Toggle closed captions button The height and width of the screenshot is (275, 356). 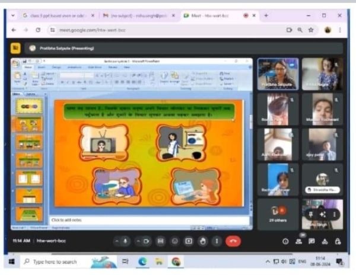click(160, 241)
